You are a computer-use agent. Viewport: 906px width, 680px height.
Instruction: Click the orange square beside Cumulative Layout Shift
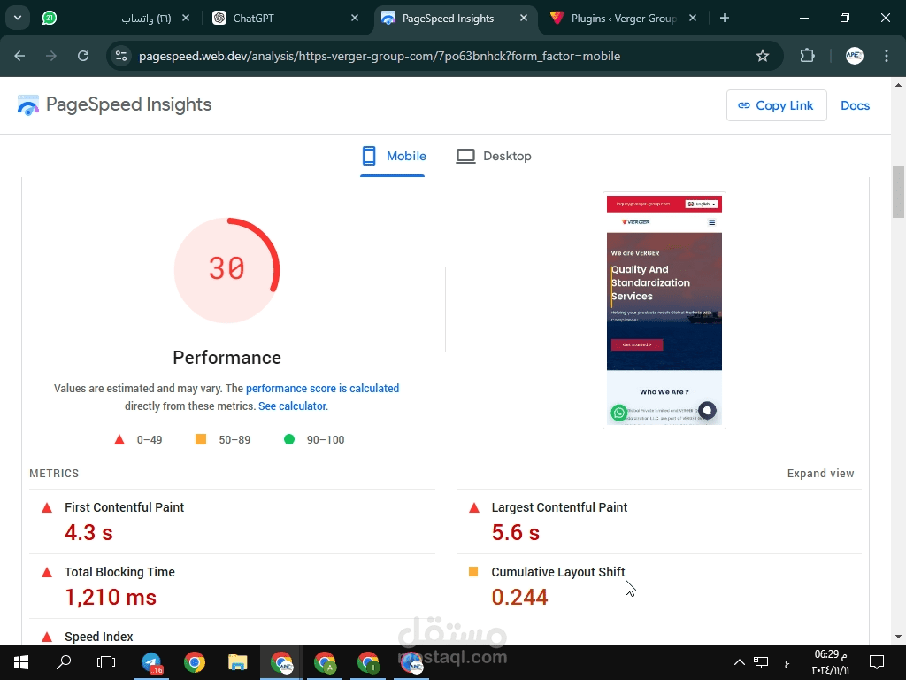[x=473, y=572]
